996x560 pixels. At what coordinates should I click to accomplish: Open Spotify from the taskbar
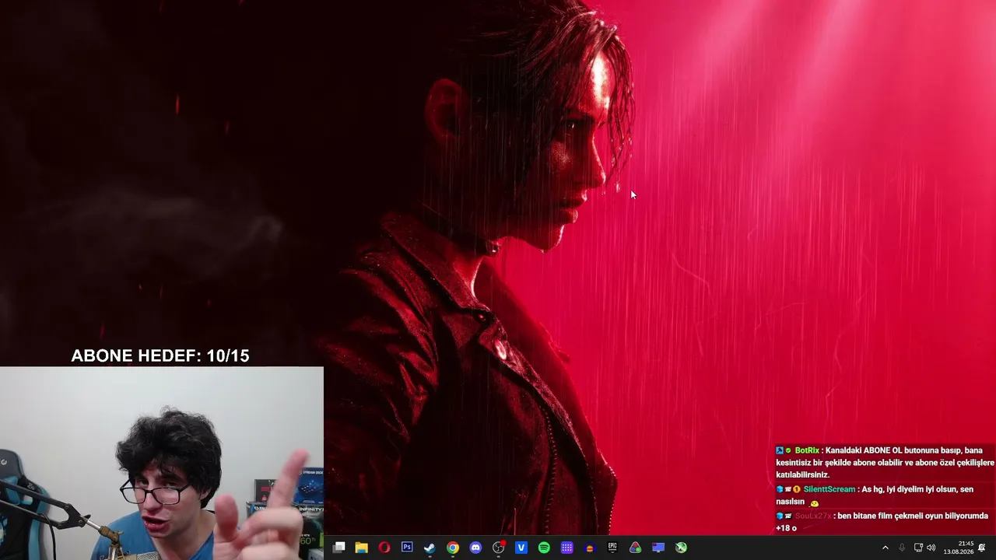[x=544, y=548]
